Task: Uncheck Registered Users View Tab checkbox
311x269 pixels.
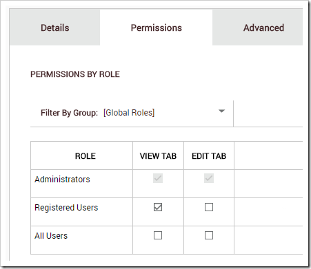Action: click(158, 207)
